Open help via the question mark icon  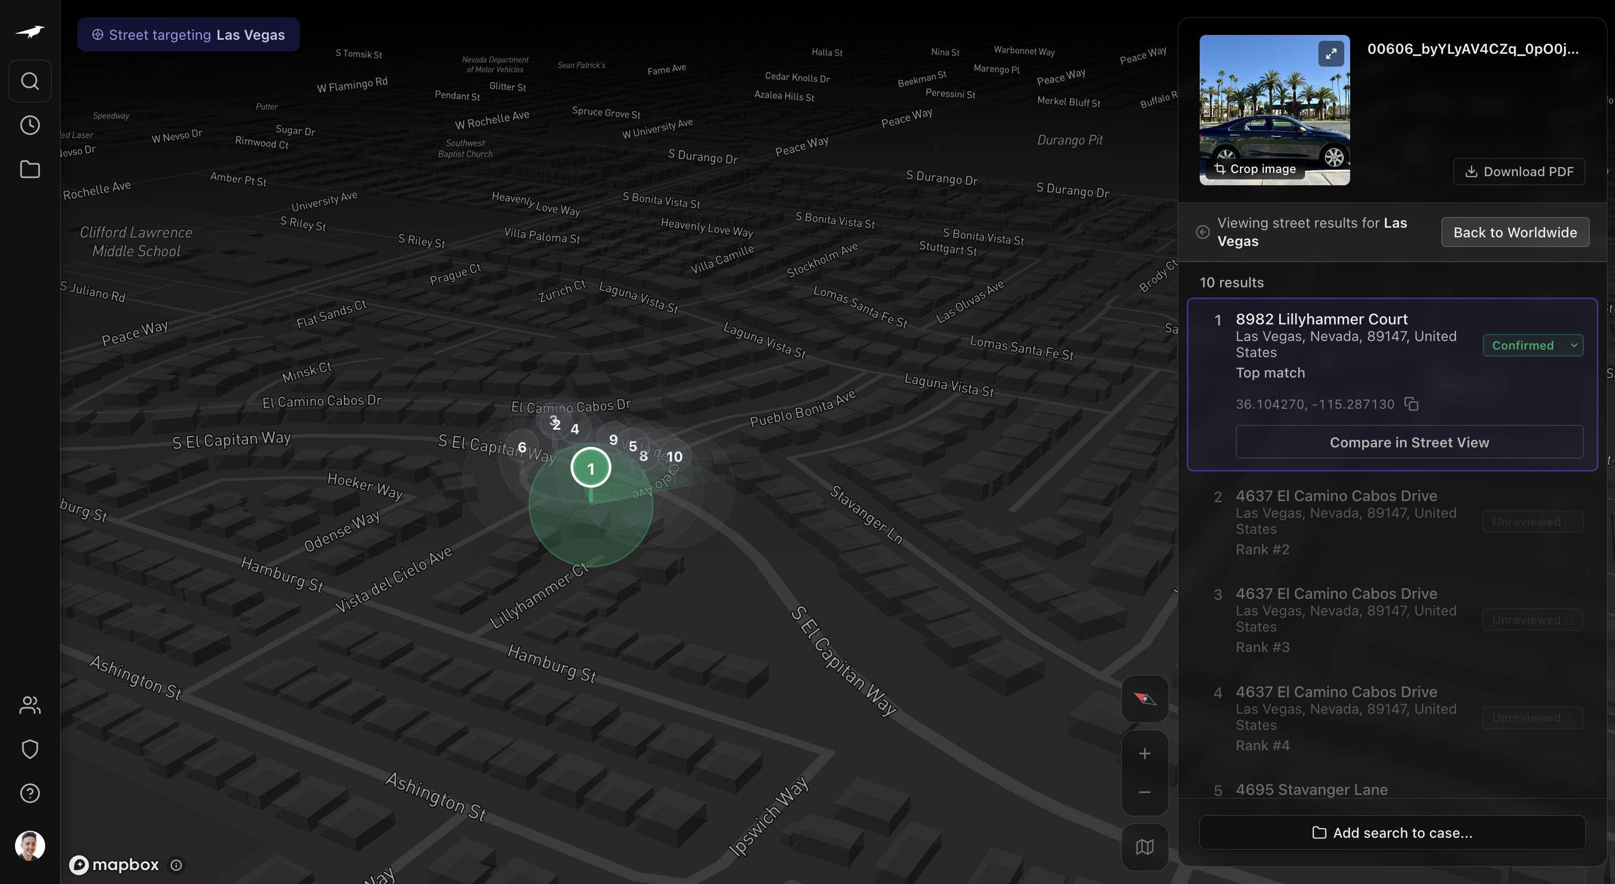tap(29, 793)
